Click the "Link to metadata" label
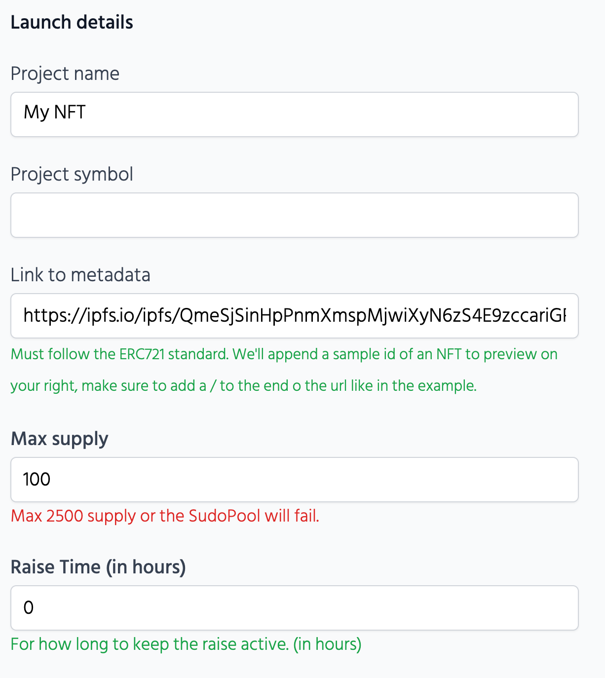Screen dimensions: 605x678 [x=80, y=275]
